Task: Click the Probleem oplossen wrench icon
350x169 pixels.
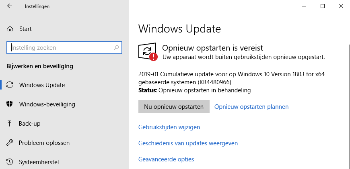Action: coord(10,143)
